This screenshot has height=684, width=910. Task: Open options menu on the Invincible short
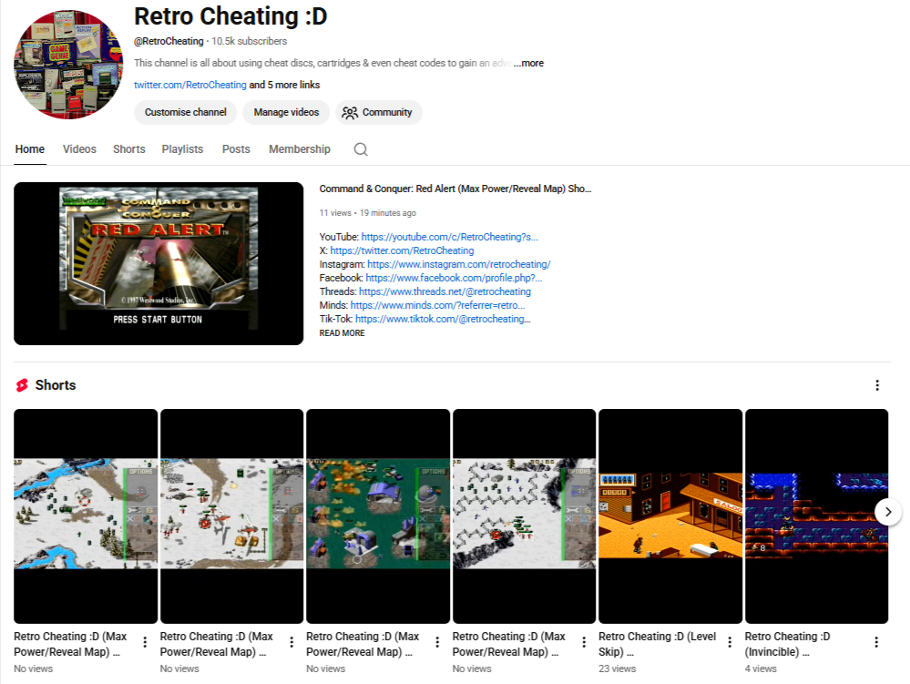pos(876,642)
